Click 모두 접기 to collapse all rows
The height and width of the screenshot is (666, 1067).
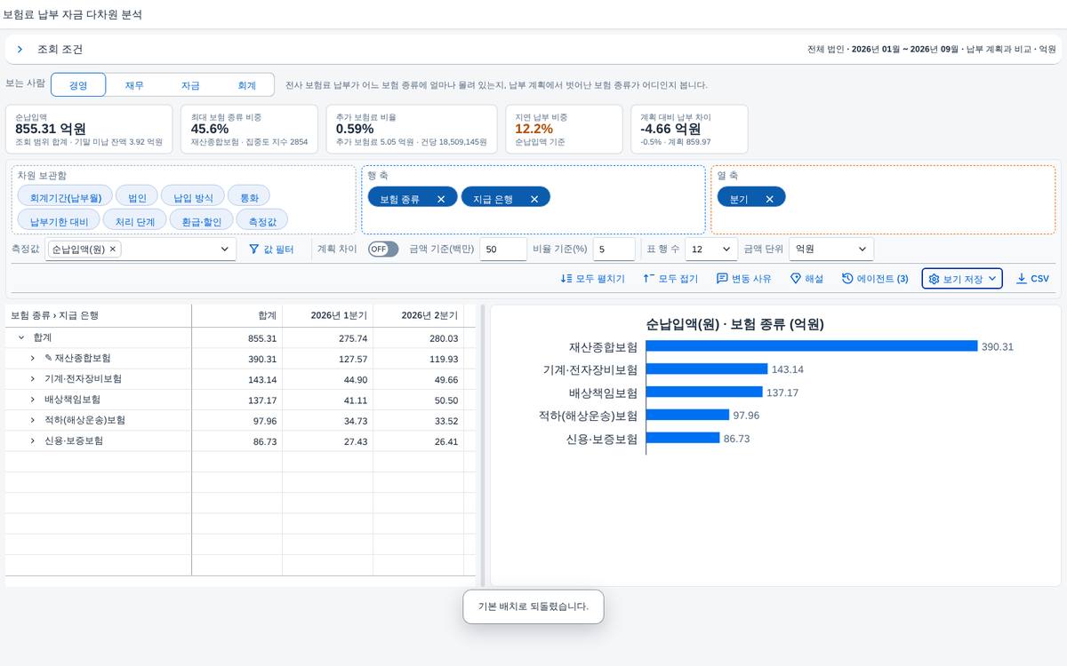[670, 279]
